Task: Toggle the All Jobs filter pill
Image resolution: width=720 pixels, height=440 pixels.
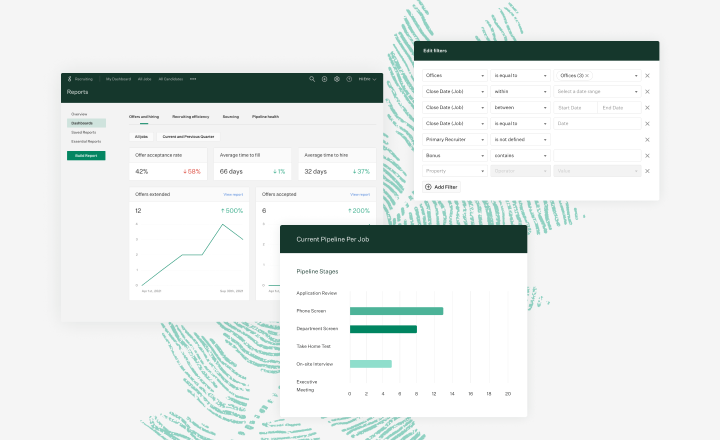Action: 141,136
